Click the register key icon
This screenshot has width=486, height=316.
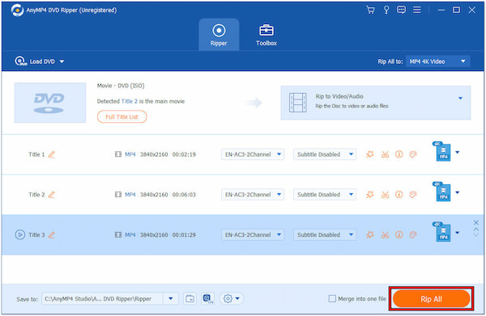coord(386,10)
